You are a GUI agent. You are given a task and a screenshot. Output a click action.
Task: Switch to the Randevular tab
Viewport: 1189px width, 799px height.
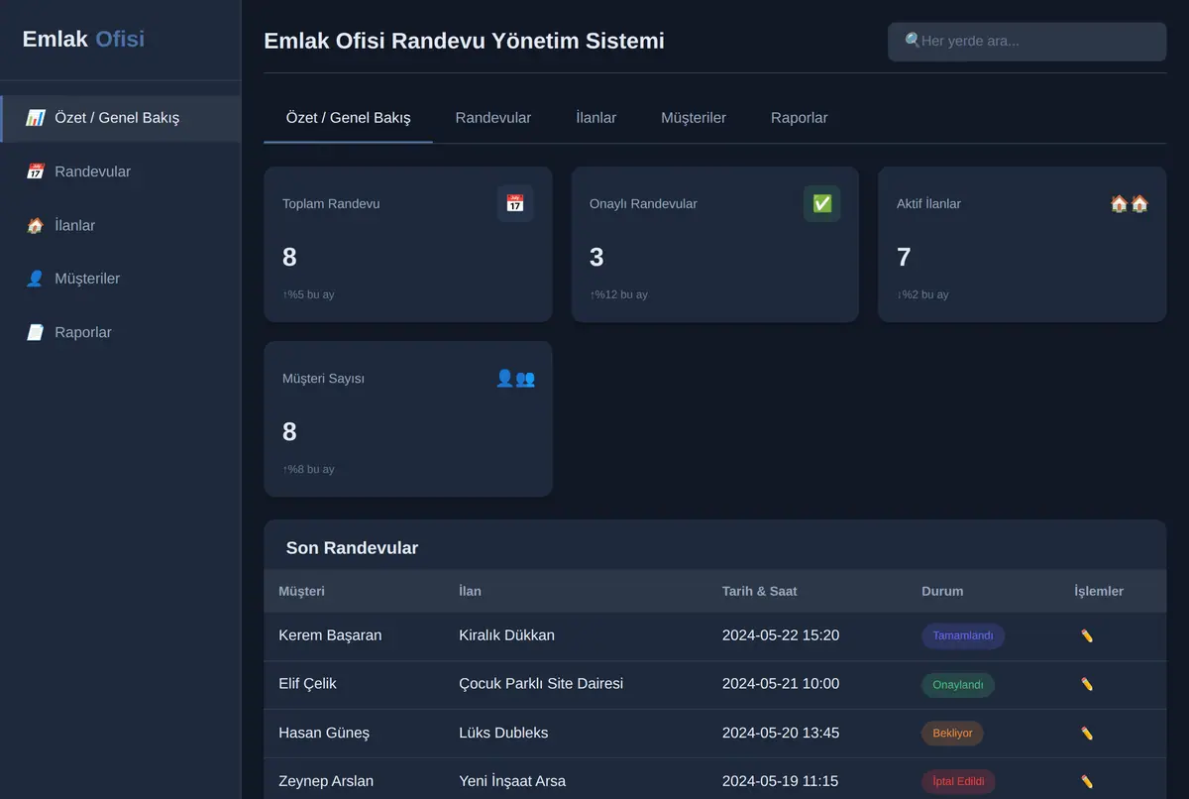point(493,118)
